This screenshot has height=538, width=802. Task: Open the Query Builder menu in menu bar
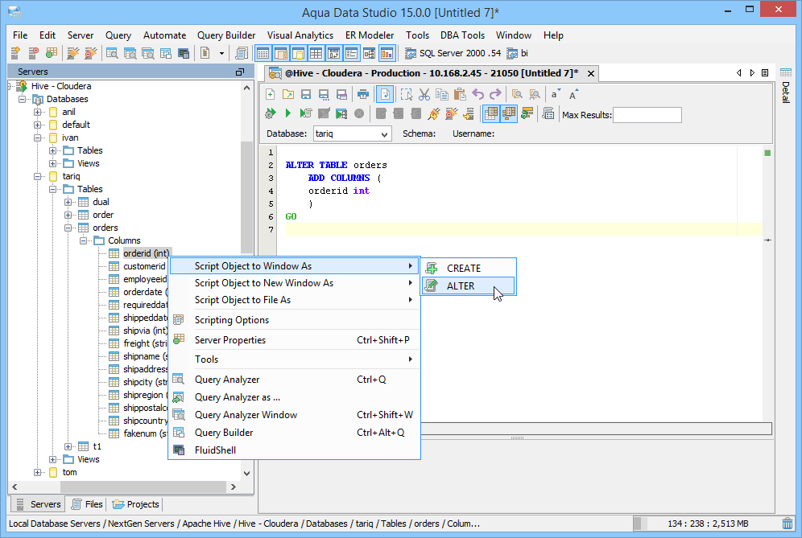point(226,35)
